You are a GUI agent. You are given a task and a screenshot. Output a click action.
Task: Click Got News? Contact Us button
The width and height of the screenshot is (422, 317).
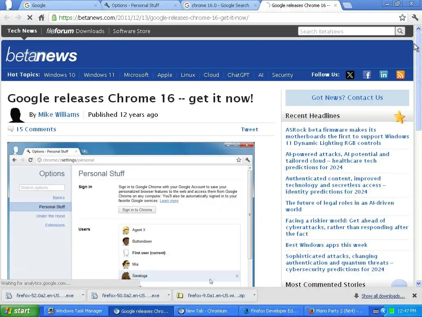(x=347, y=97)
